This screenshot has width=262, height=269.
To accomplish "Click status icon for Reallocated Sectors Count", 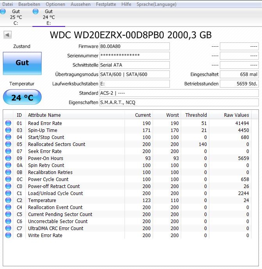I will 8,144.
